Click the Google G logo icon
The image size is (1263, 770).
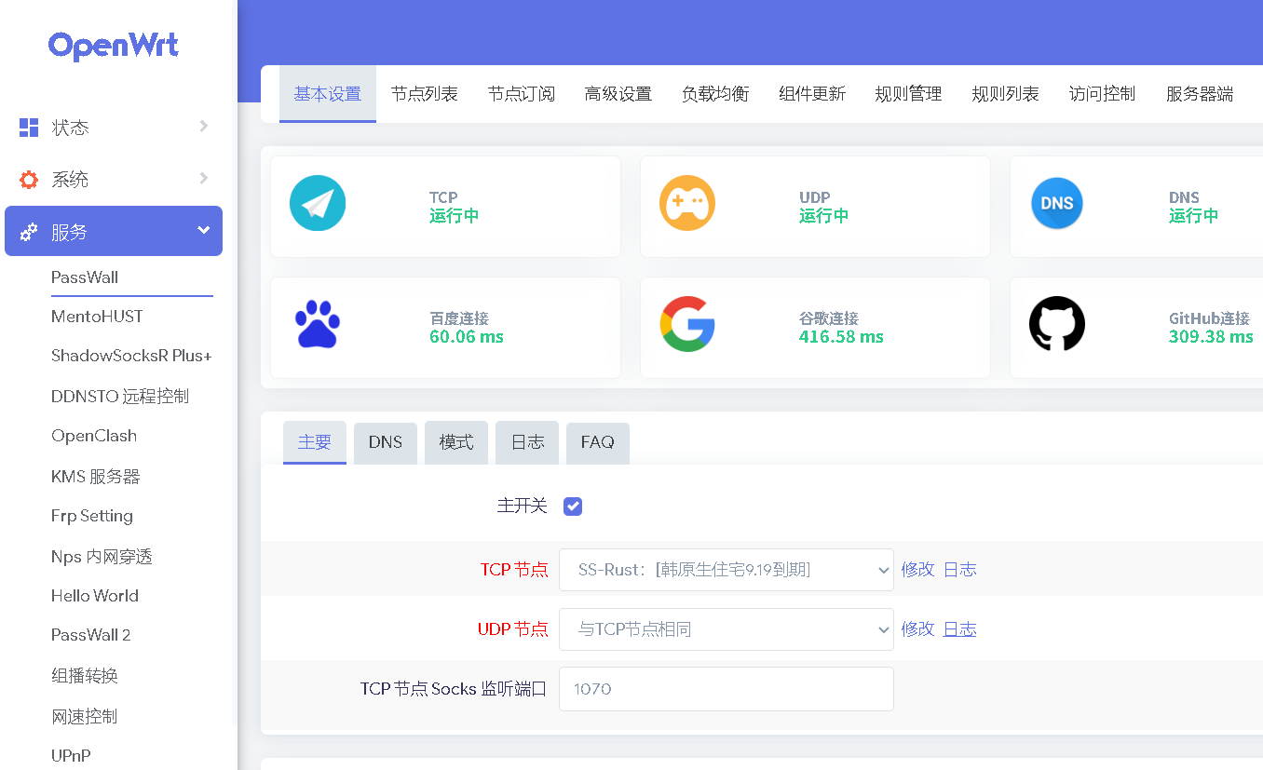coord(687,324)
